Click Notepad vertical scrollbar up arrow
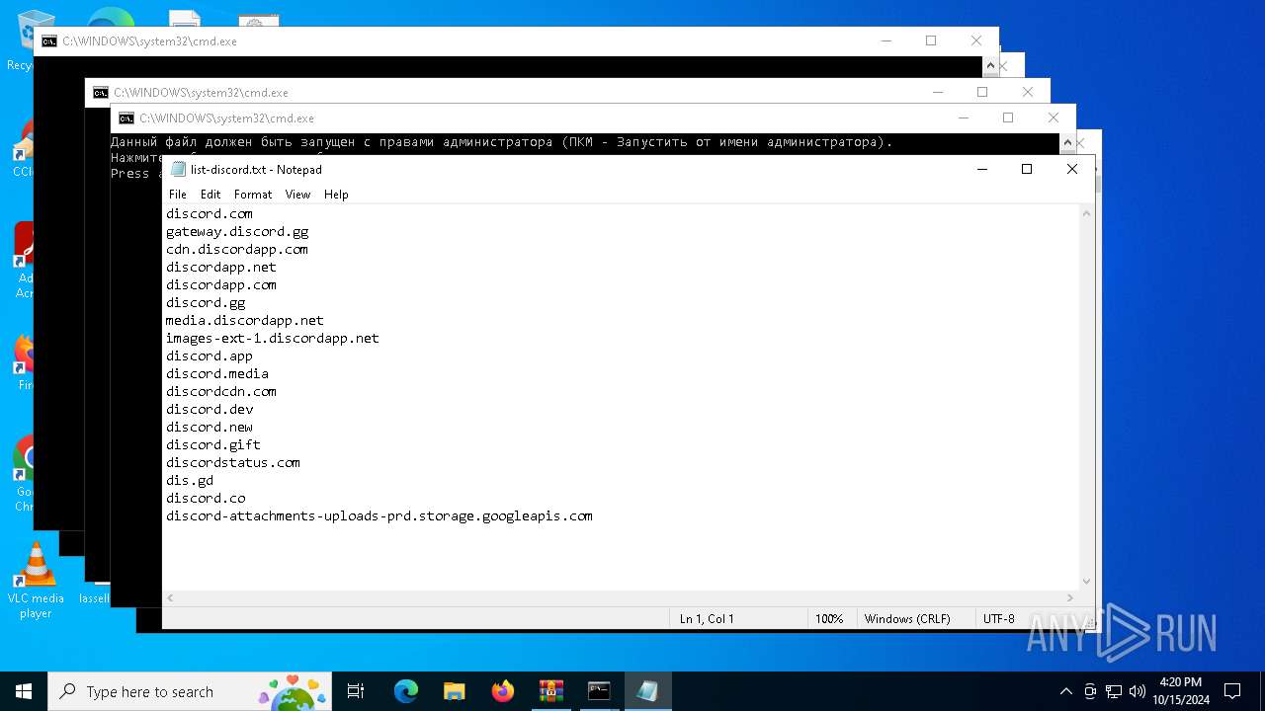Viewport: 1265px width, 711px height. point(1087,213)
